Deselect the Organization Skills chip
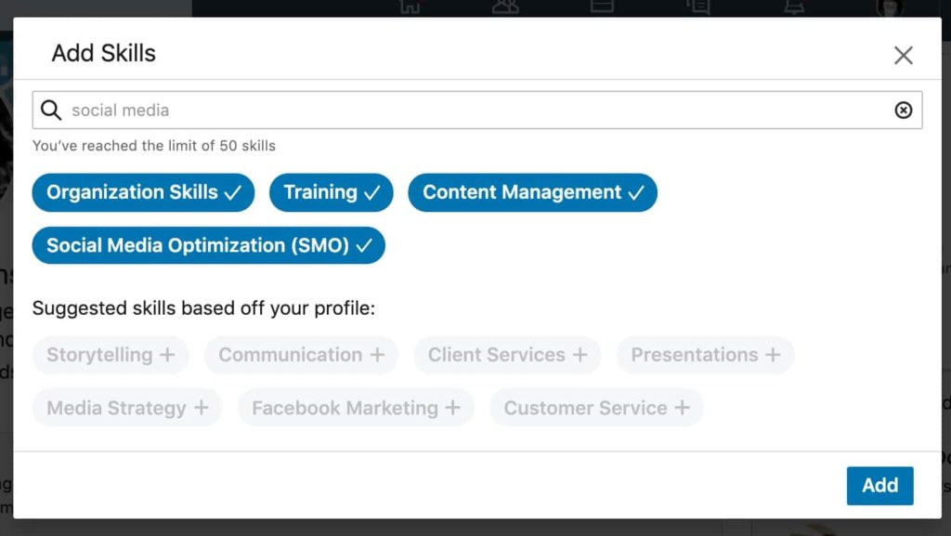This screenshot has height=536, width=951. (143, 193)
